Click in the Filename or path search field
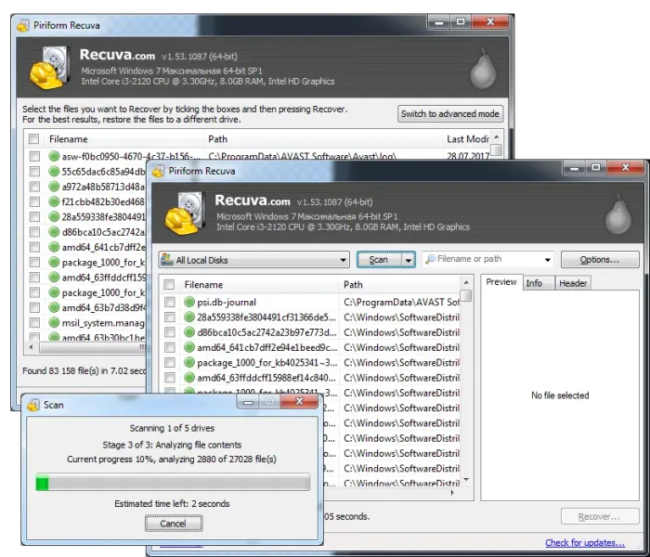This screenshot has height=557, width=650. click(488, 259)
